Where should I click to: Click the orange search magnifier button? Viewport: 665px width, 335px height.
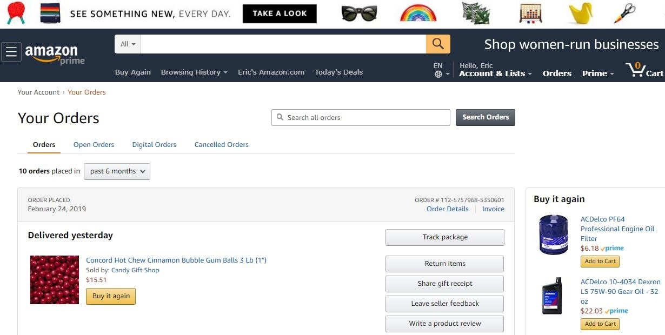pos(438,44)
